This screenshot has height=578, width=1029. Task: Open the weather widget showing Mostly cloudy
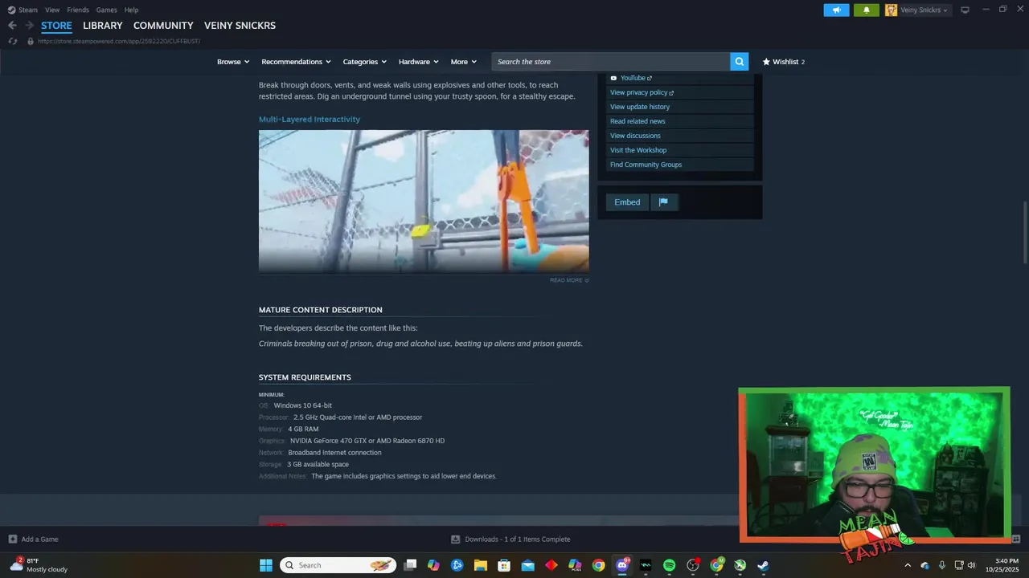click(39, 565)
